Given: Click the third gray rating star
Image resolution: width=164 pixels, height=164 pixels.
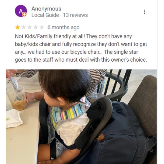Looking at the screenshot, I should (30, 27).
